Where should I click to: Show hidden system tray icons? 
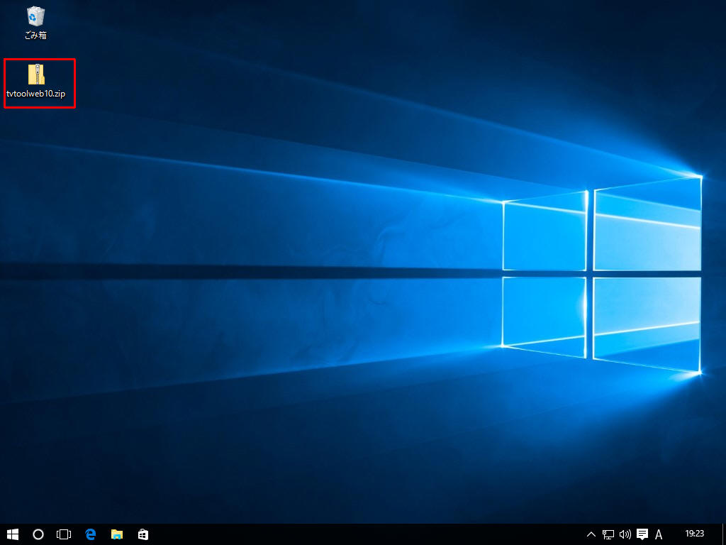tap(591, 534)
